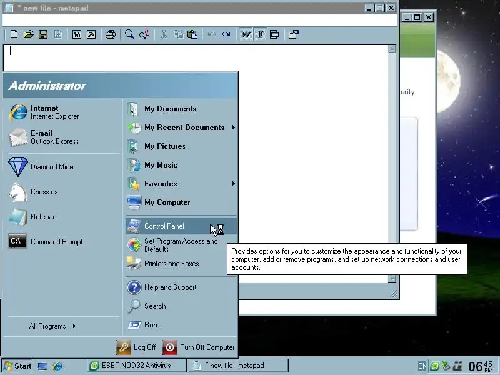The image size is (500, 375).
Task: Open Search from Start menu
Action: coord(181,306)
